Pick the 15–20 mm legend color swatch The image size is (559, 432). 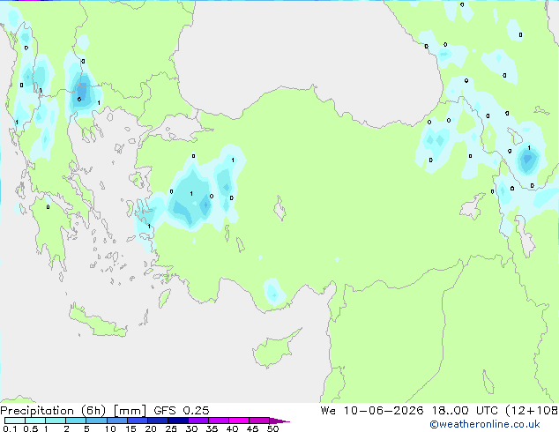[137, 421]
